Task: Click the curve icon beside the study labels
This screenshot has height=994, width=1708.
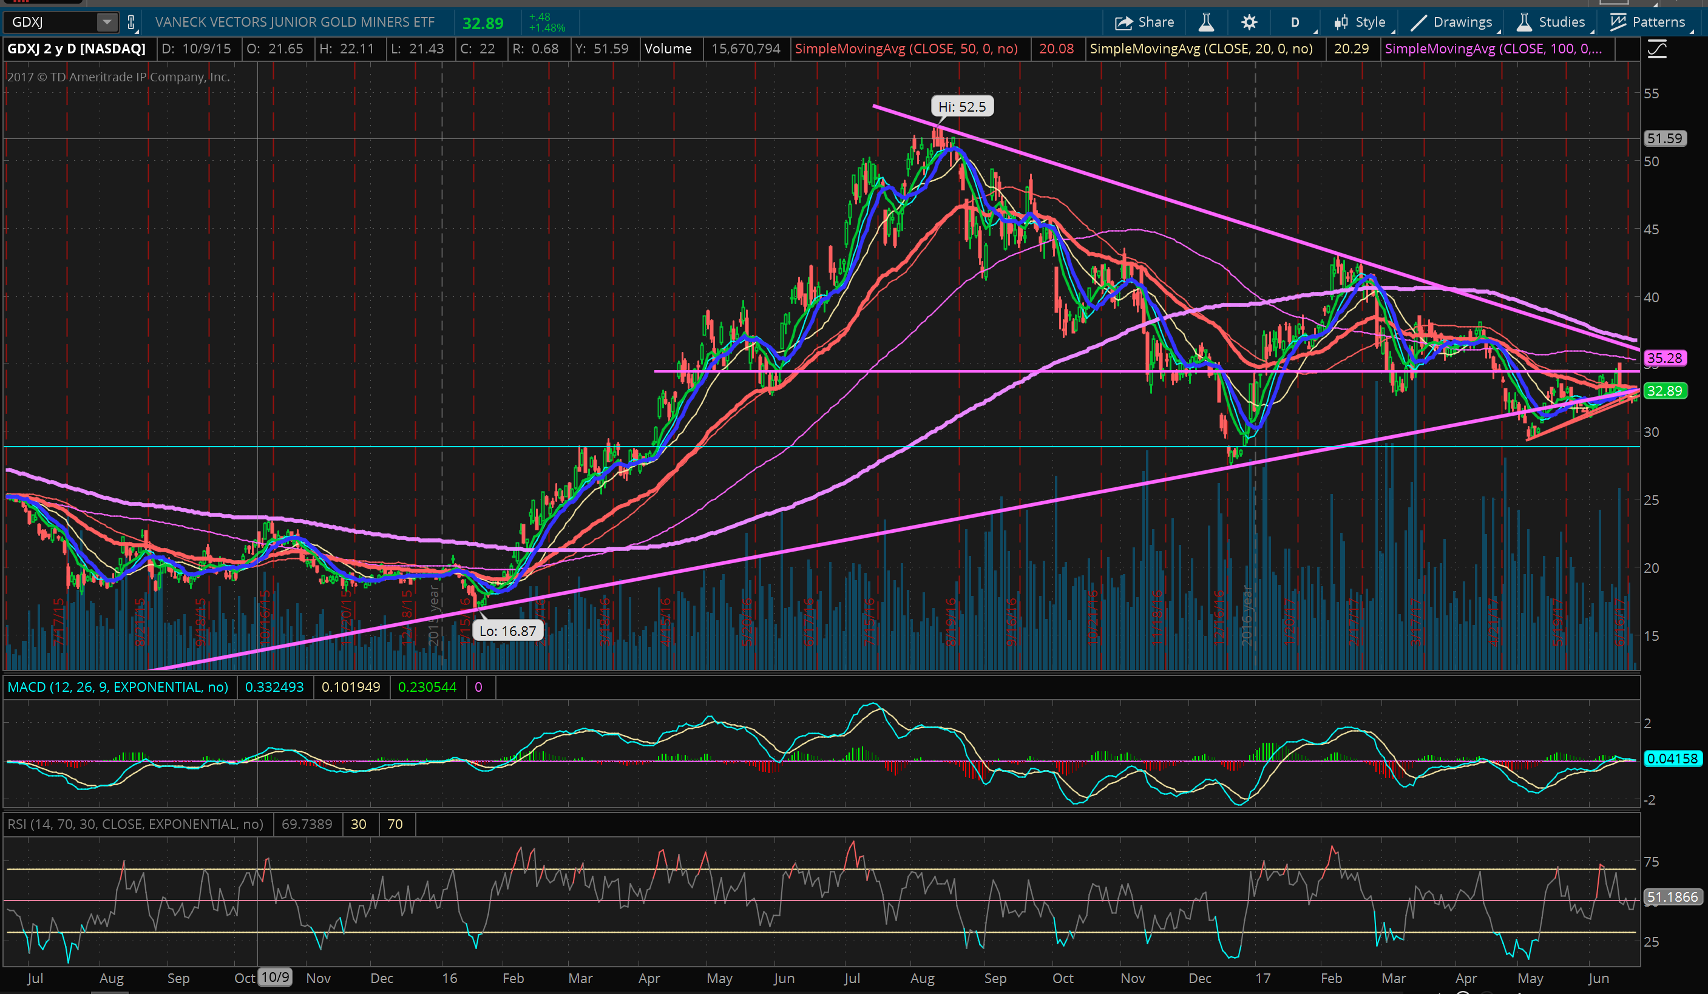Action: 1656,49
